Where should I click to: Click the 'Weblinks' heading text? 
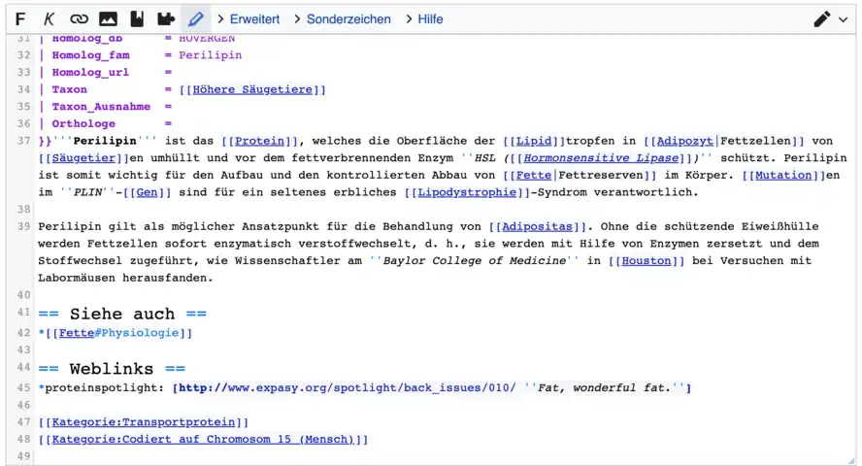coord(111,369)
